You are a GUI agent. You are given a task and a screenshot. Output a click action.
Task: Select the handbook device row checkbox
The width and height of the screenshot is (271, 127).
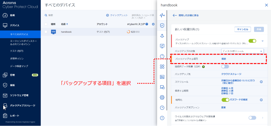click(46, 32)
